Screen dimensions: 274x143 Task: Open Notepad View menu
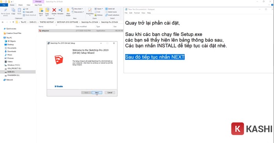[143, 13]
